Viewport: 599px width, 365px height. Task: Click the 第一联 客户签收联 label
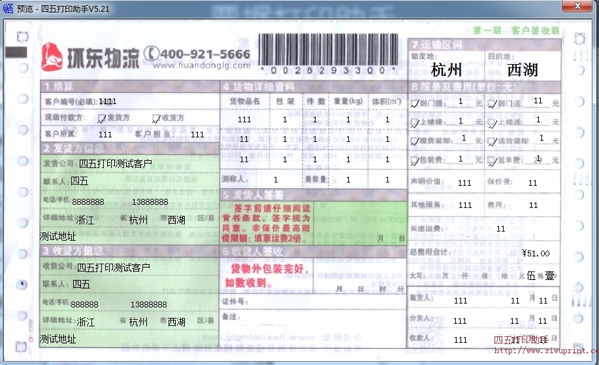point(516,31)
